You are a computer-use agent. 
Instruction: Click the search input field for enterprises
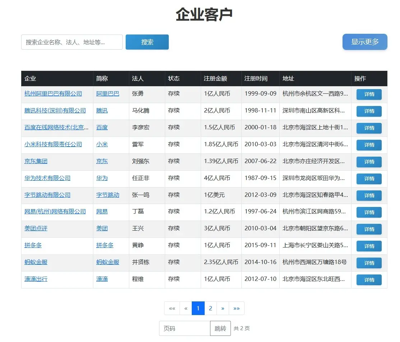click(72, 42)
